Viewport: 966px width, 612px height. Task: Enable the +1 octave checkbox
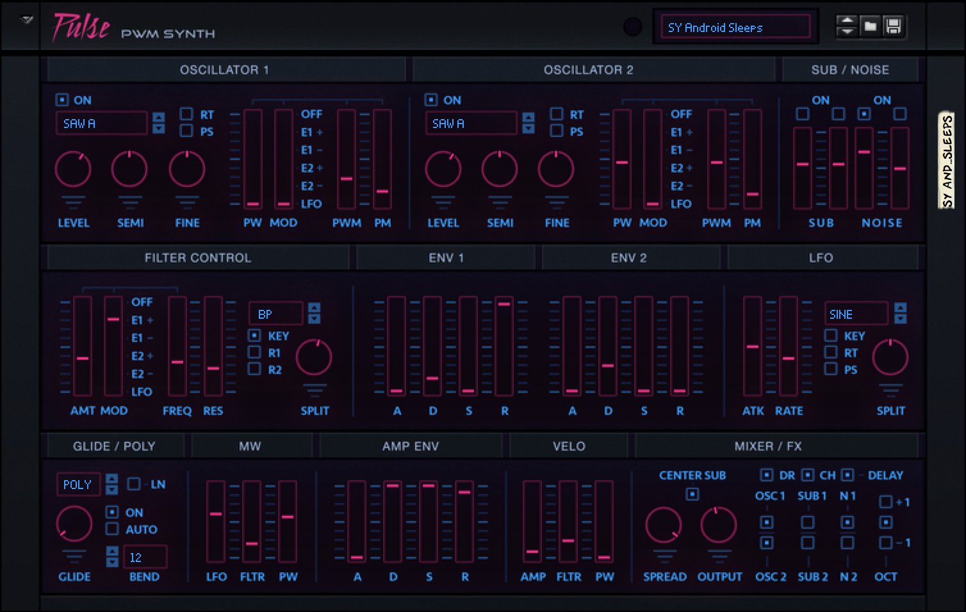point(886,502)
